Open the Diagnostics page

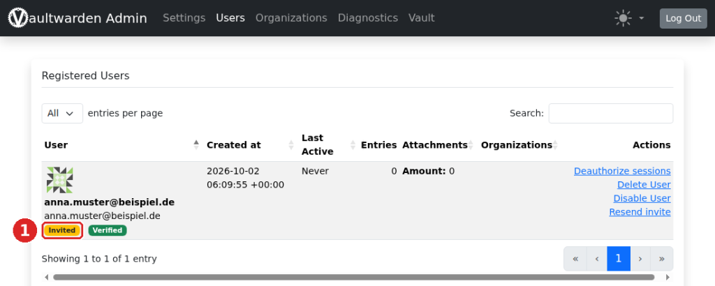click(368, 18)
